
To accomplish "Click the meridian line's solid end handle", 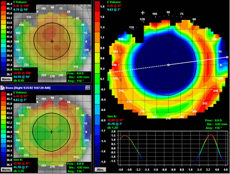I will 227,57.
